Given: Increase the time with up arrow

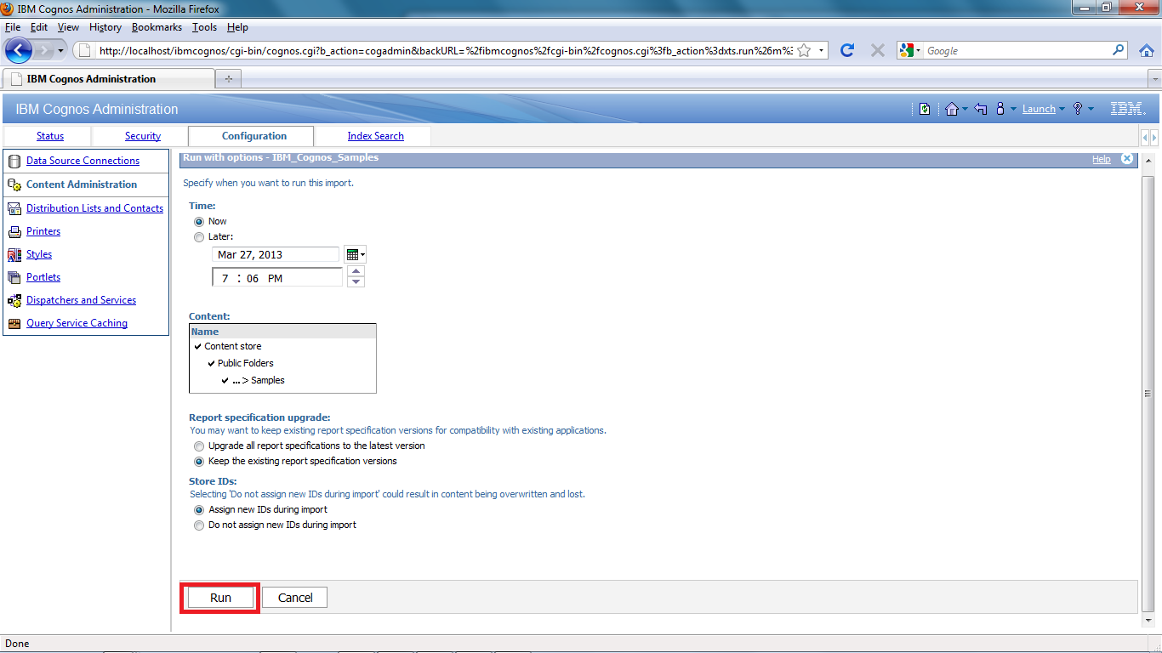Looking at the screenshot, I should (x=356, y=272).
